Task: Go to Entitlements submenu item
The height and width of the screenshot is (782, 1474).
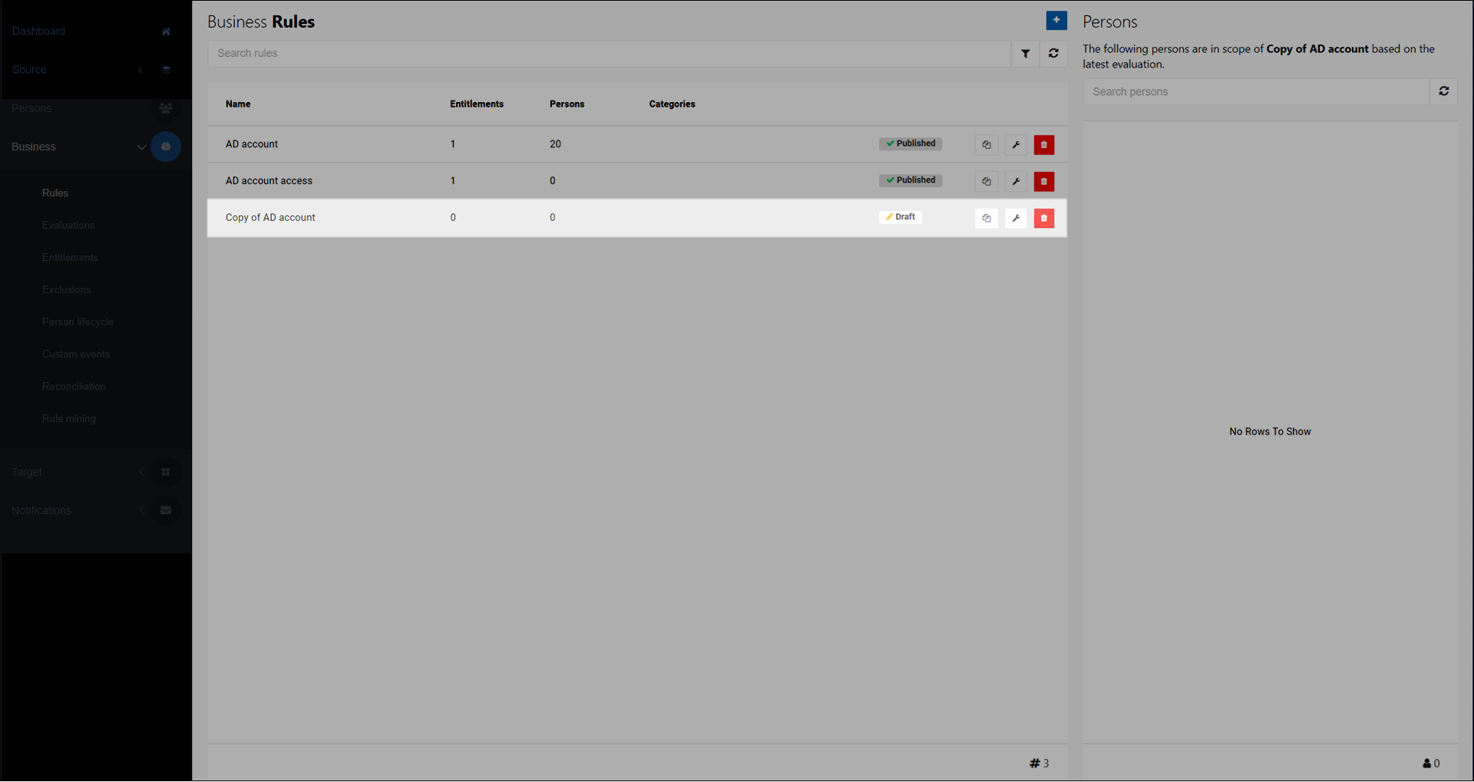Action: pos(70,258)
